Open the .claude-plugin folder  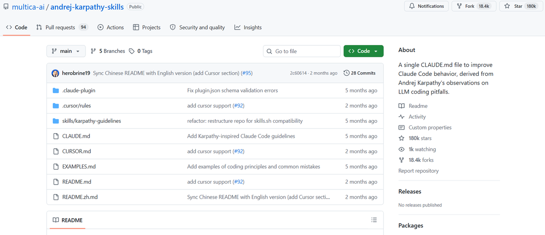pyautogui.click(x=79, y=90)
